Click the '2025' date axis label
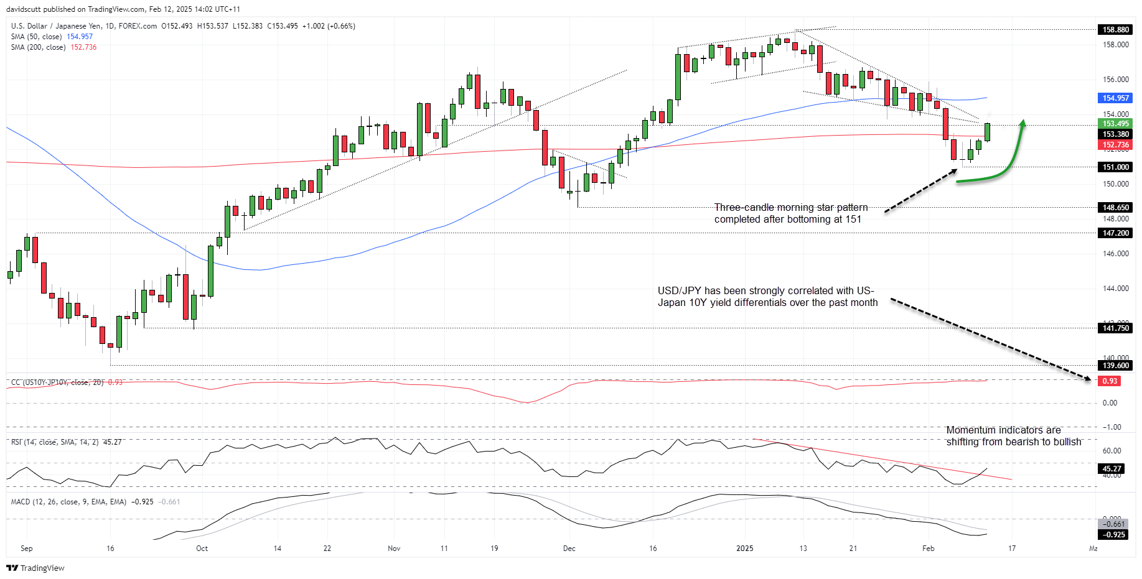 tap(744, 549)
